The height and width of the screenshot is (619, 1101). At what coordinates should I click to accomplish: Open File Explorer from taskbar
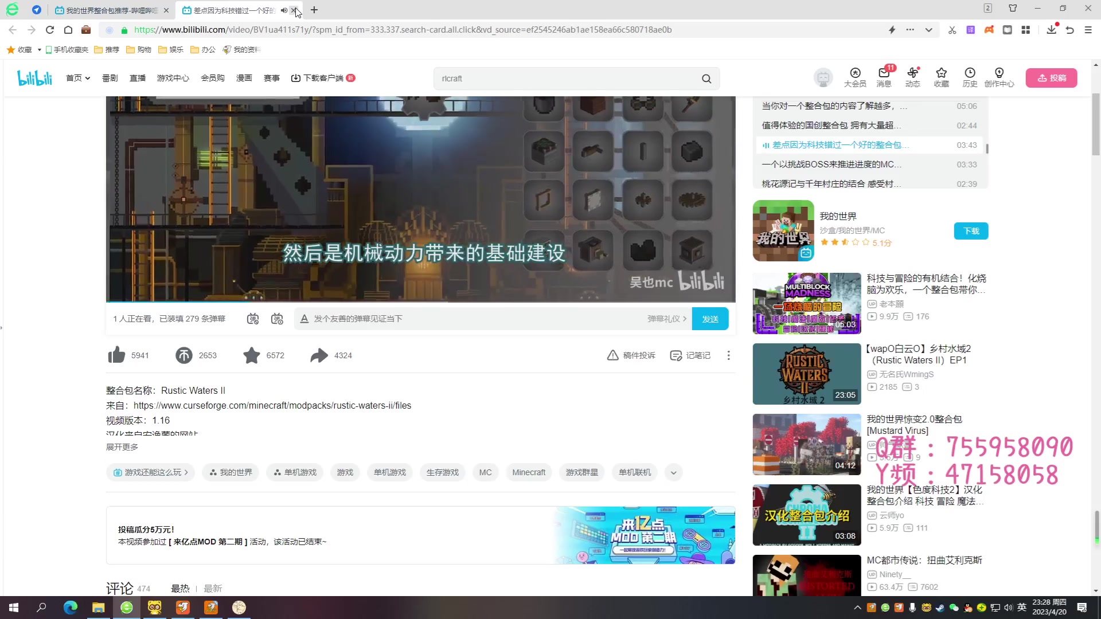pyautogui.click(x=99, y=608)
